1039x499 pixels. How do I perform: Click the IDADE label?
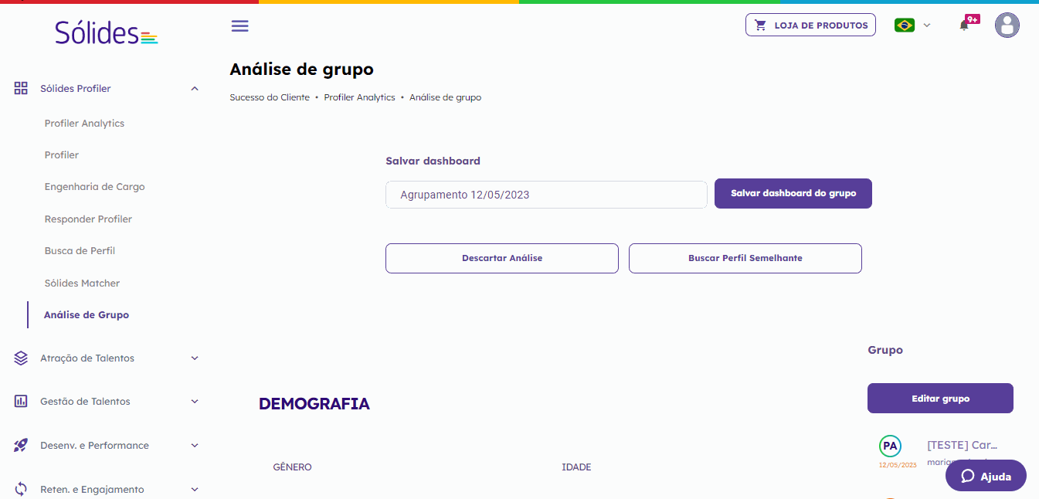tap(576, 467)
